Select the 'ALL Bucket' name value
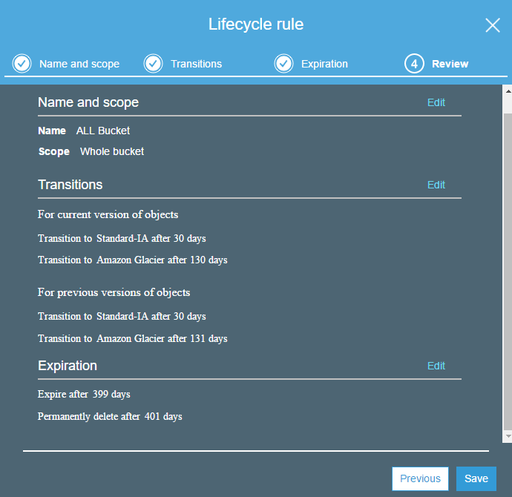 tap(103, 131)
